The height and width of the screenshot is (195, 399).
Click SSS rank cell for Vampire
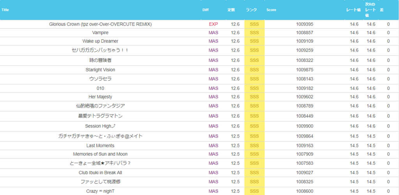[254, 33]
